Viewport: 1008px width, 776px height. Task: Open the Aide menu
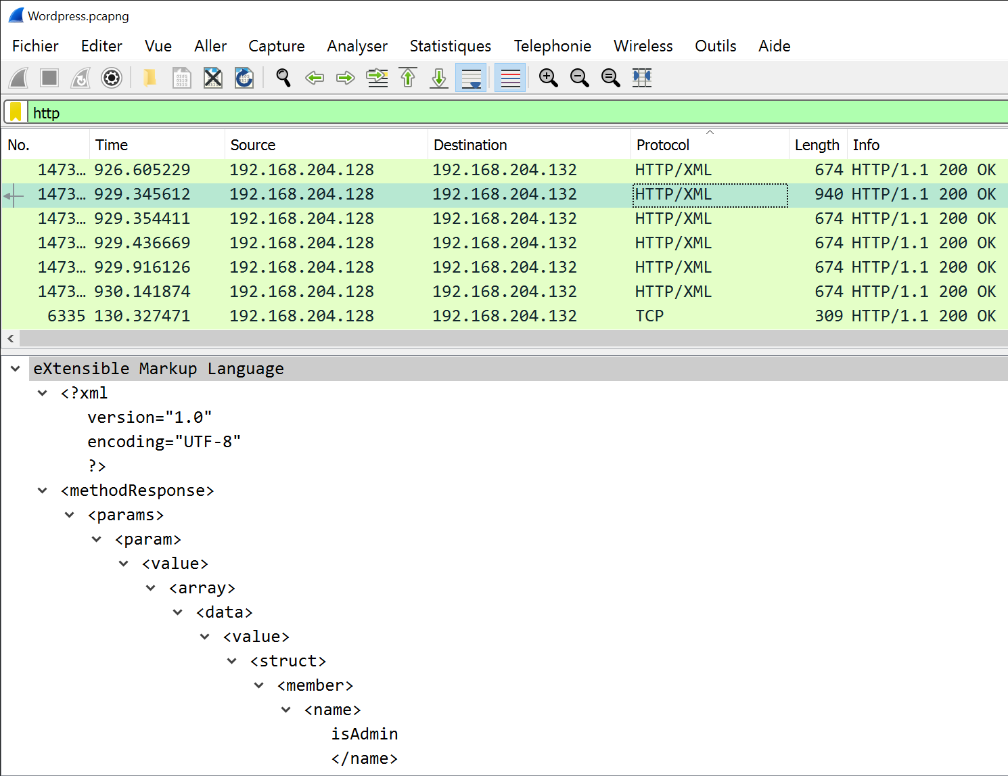pyautogui.click(x=775, y=46)
